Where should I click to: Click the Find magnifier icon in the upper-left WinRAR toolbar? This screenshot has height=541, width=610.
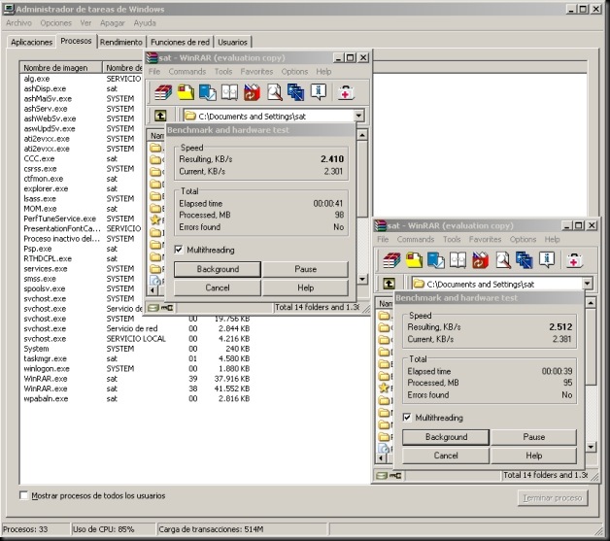[x=274, y=93]
